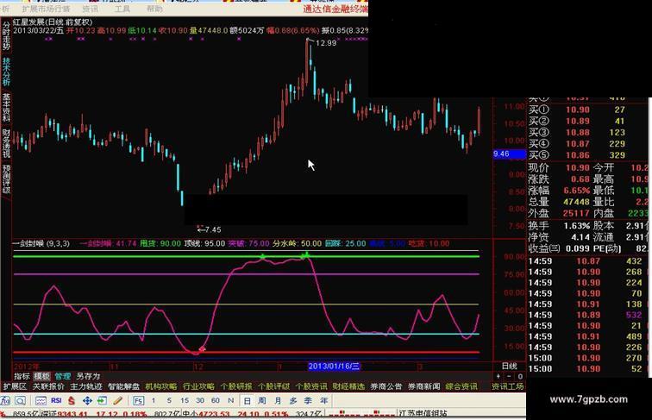Open the 资讯 menu

[91, 9]
